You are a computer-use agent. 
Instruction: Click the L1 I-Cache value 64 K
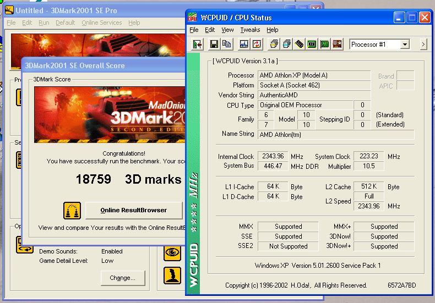click(273, 186)
